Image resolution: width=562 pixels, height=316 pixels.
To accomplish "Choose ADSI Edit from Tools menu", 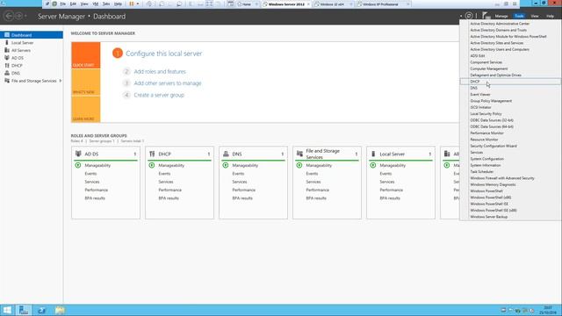I will [478, 56].
